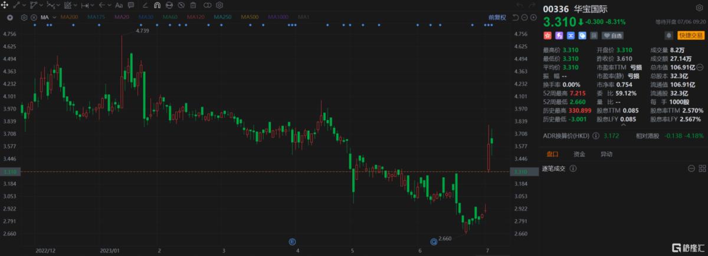Viewport: 708px width, 256px height.
Task: Toggle the magnet snap mode
Action: pyautogui.click(x=157, y=5)
